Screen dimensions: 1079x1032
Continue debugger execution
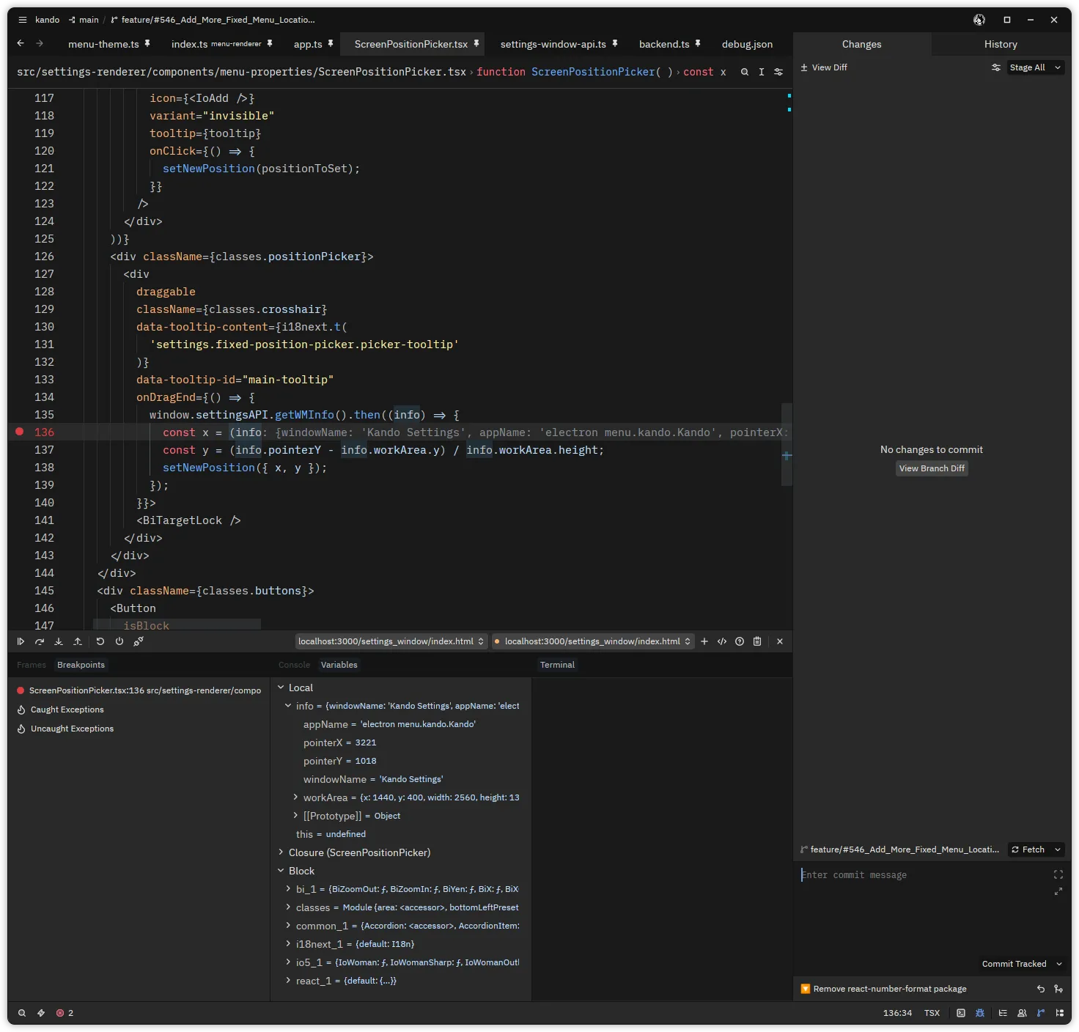[21, 641]
